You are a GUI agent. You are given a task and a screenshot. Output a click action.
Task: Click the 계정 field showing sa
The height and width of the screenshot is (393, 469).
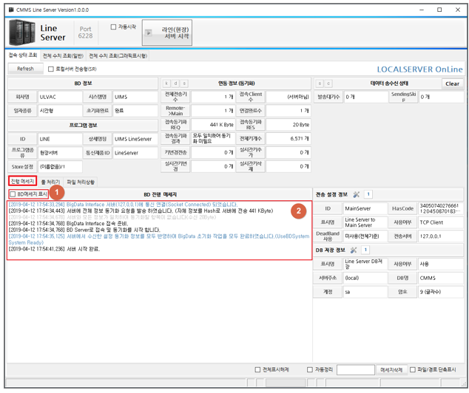[365, 292]
